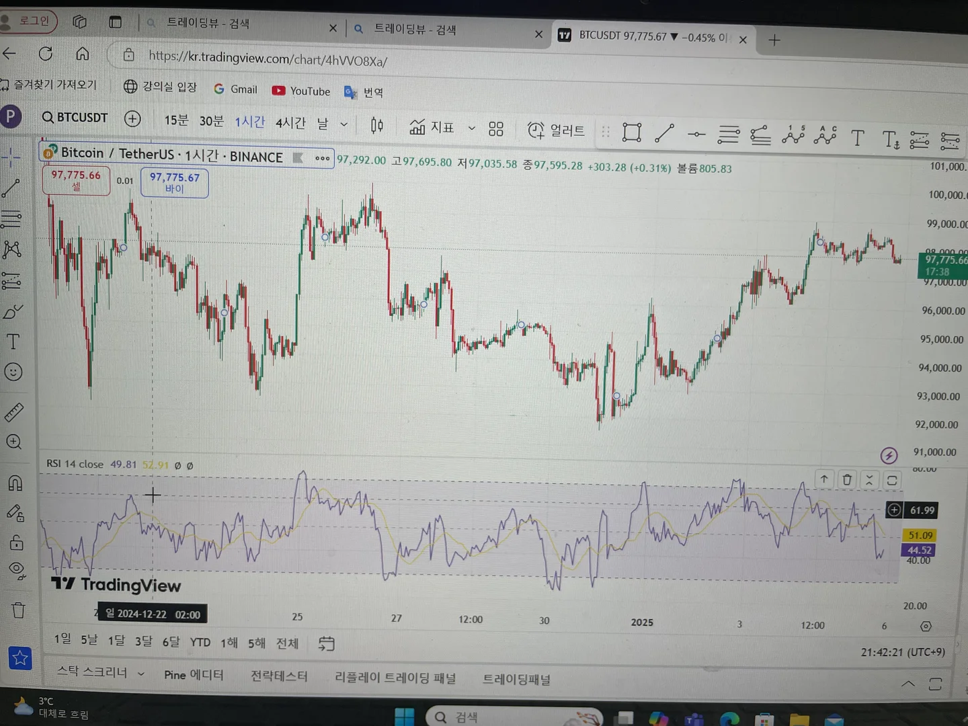This screenshot has height=726, width=968.
Task: Set date range to 전체
Action: click(287, 643)
